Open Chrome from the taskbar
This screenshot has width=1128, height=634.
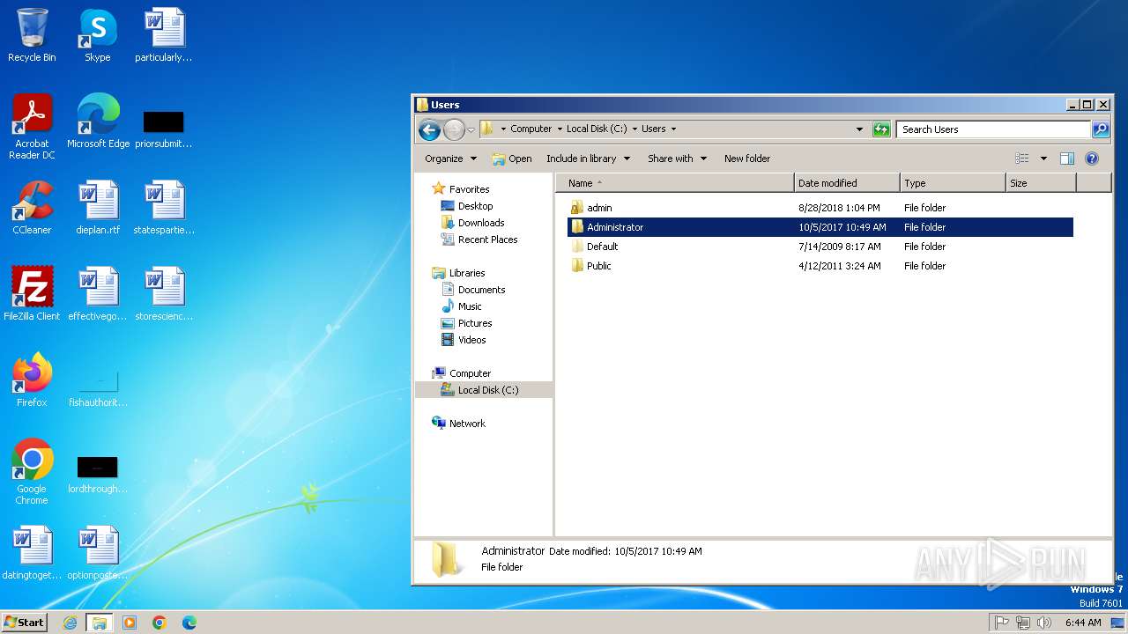click(x=160, y=623)
